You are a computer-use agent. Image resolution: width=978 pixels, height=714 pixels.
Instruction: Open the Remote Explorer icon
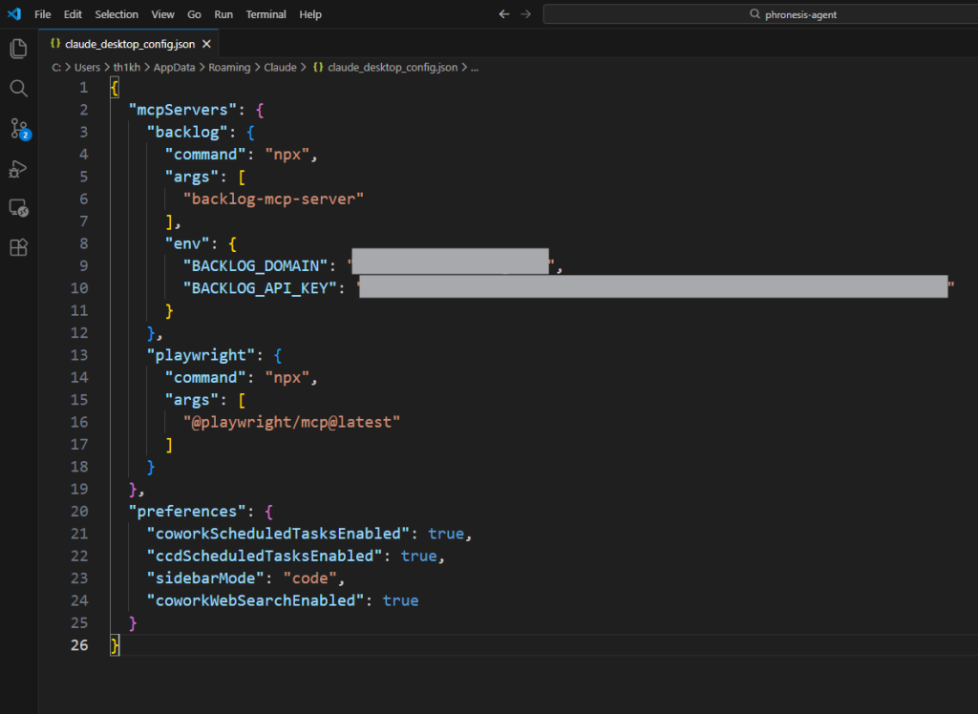pos(17,208)
